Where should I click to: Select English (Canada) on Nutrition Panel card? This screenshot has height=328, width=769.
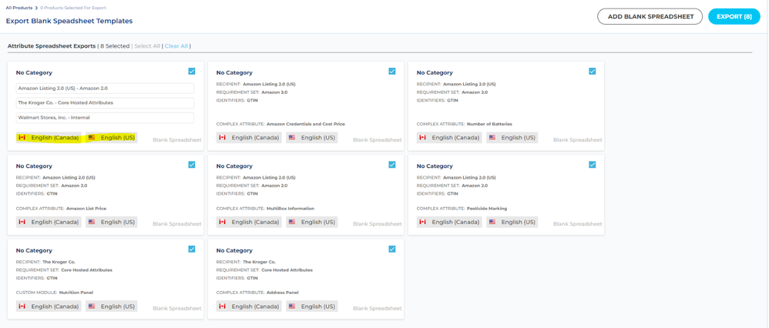click(49, 306)
